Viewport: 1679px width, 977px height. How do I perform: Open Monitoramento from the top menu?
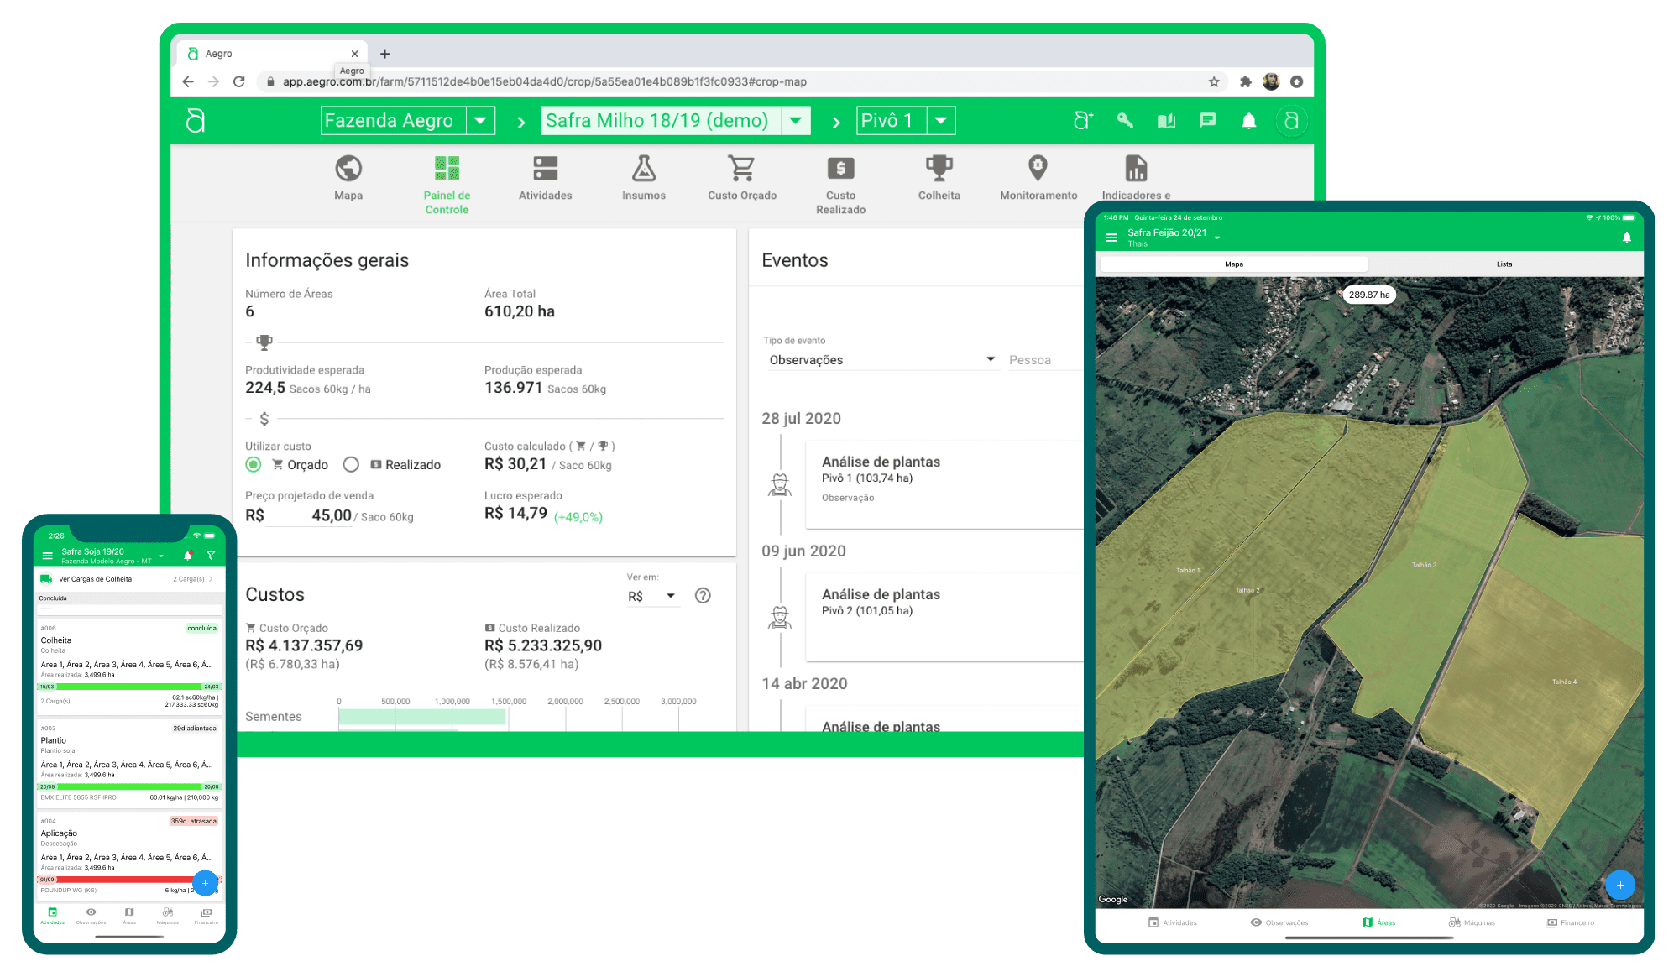tap(1038, 179)
